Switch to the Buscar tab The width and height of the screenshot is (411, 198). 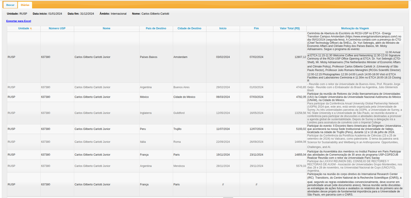pyautogui.click(x=10, y=5)
